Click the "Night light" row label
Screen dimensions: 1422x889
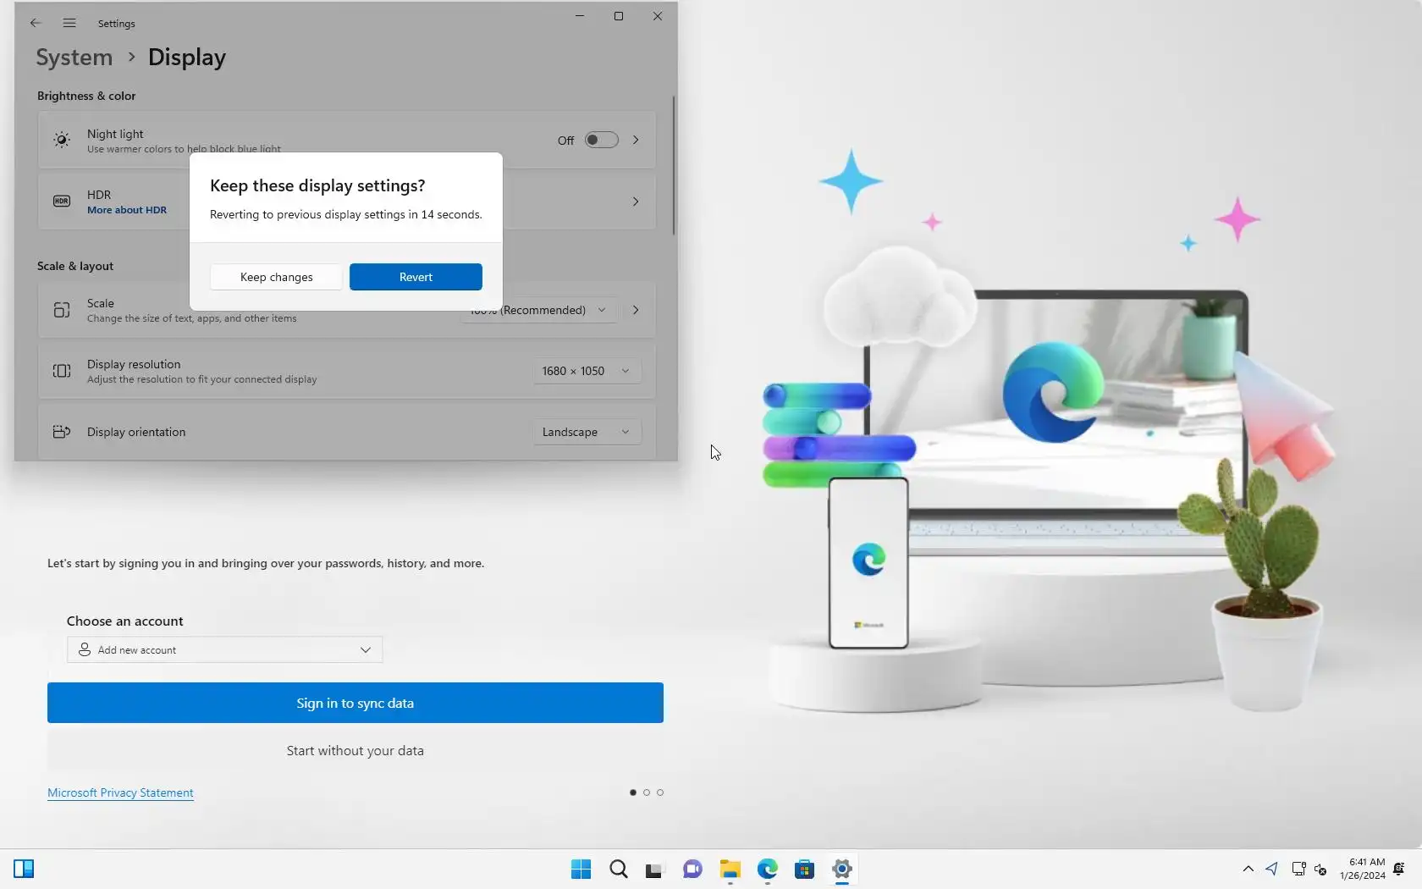pos(115,134)
